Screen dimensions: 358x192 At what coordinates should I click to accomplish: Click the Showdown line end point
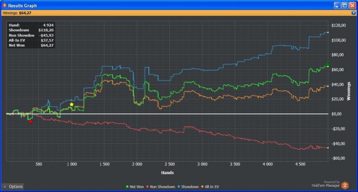[328, 32]
